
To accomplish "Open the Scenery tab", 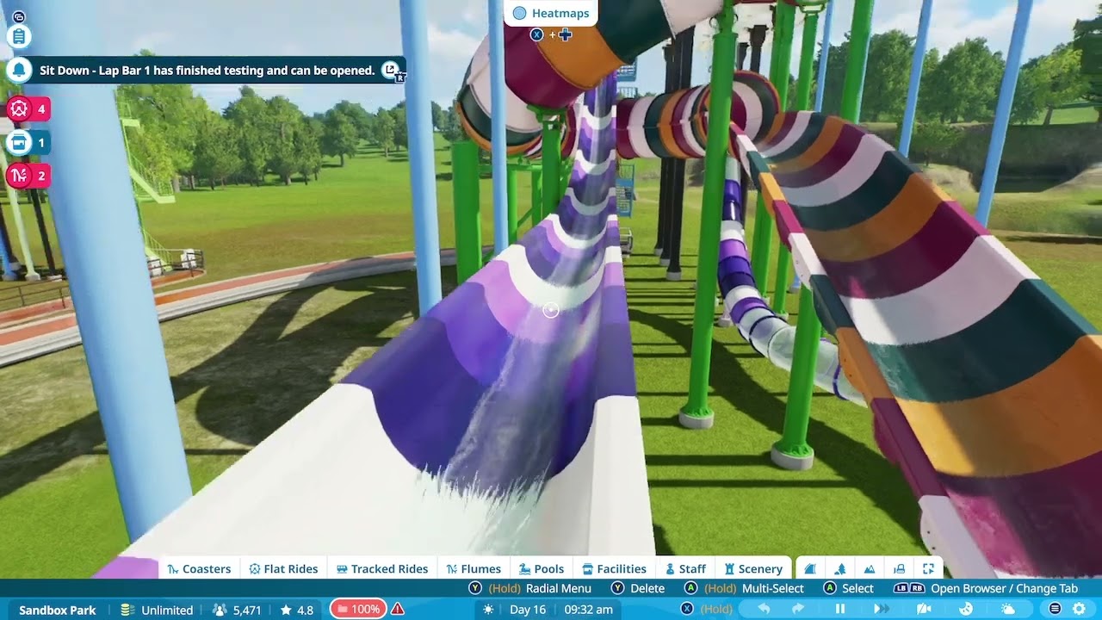I will 753,568.
